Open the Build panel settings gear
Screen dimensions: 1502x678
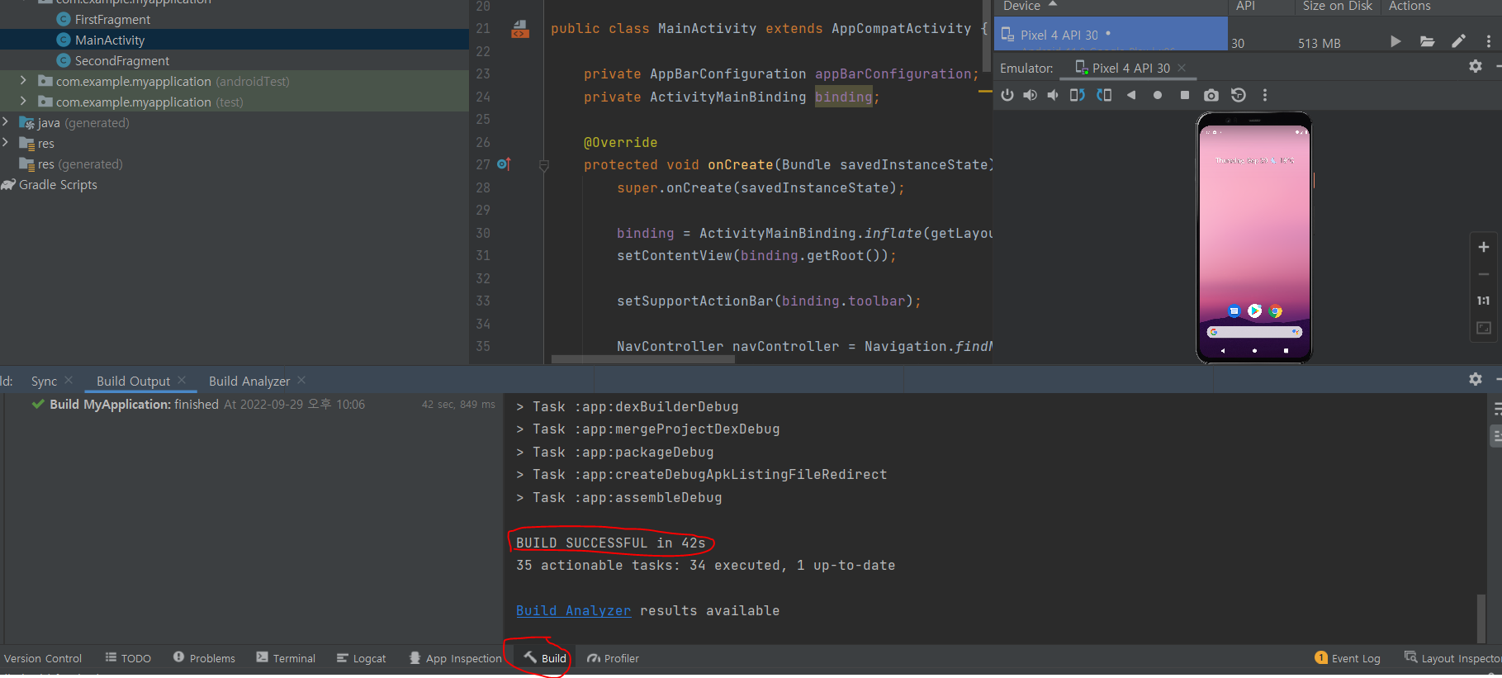tap(1476, 379)
